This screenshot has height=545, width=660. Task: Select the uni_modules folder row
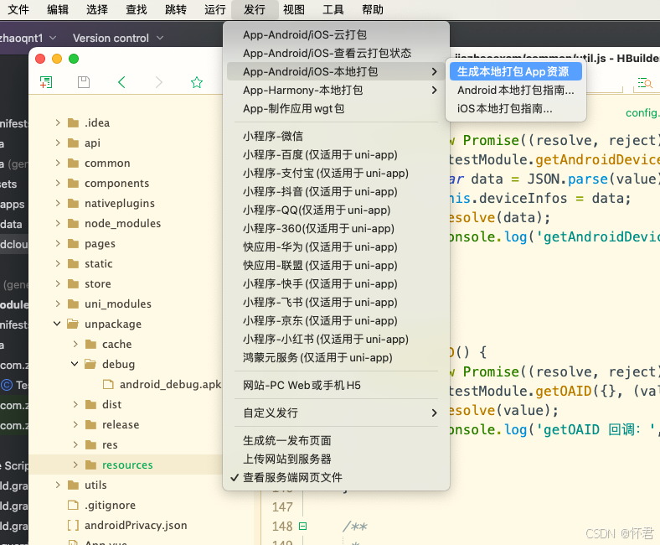(126, 304)
